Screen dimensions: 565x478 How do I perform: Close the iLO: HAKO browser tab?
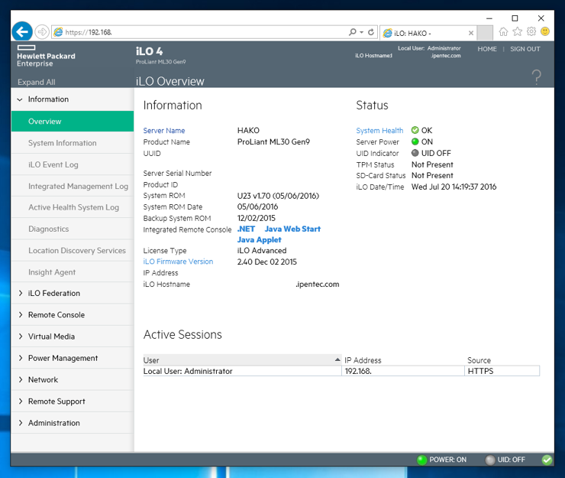point(471,33)
